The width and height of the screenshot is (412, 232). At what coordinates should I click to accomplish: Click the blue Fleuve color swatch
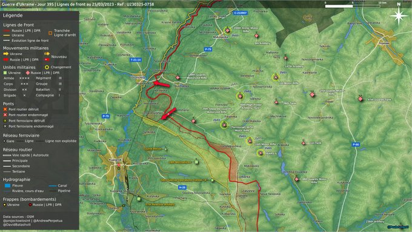8,185
